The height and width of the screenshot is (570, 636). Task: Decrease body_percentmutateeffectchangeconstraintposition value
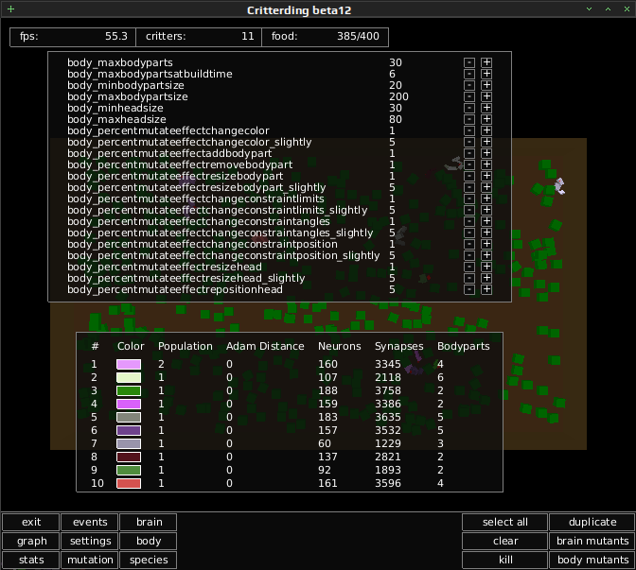[x=469, y=244]
